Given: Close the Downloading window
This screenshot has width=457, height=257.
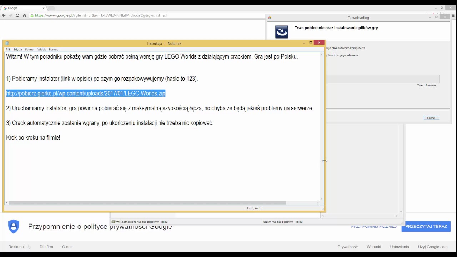Looking at the screenshot, I should tap(445, 16).
